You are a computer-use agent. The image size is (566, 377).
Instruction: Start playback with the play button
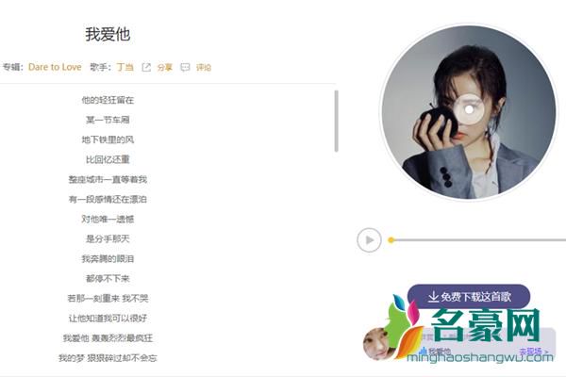click(x=369, y=240)
